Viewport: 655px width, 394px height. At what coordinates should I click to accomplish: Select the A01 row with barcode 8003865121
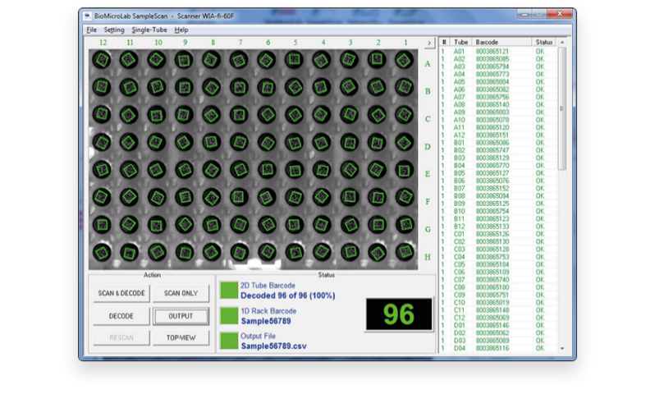pos(498,52)
